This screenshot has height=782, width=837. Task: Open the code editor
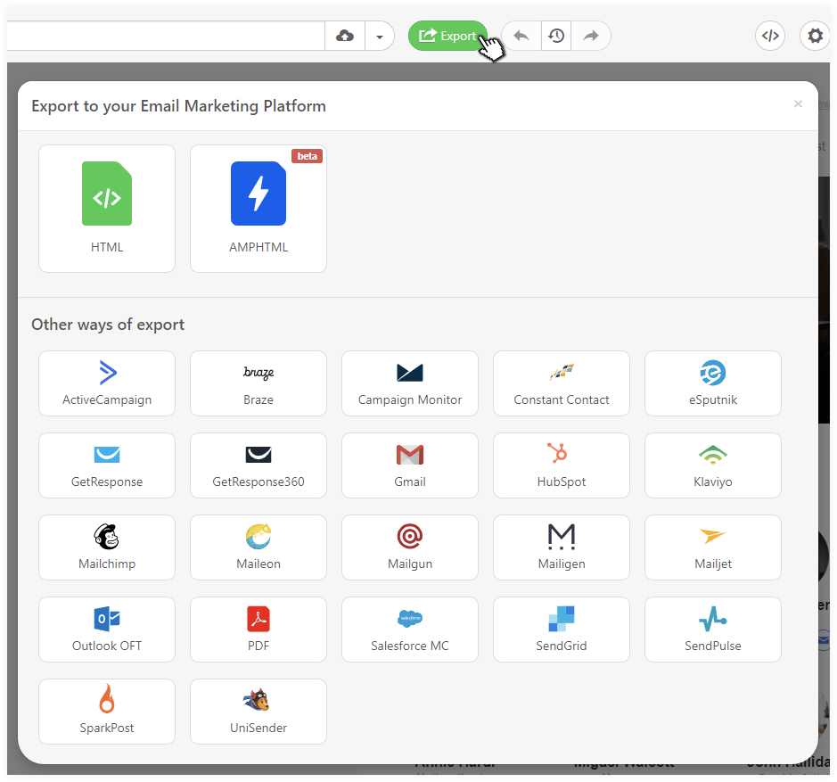pyautogui.click(x=770, y=36)
